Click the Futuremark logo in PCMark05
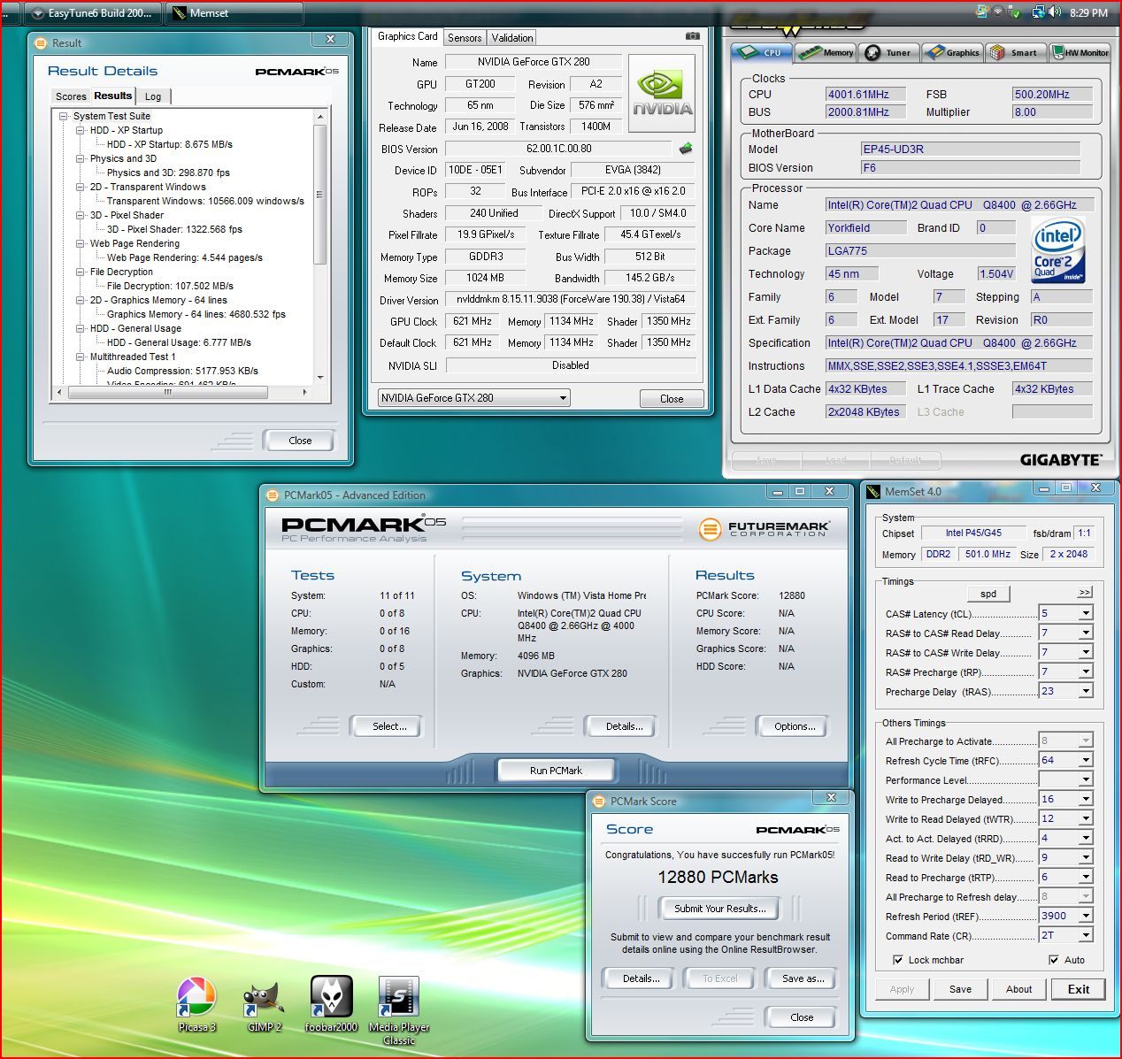 pos(764,529)
